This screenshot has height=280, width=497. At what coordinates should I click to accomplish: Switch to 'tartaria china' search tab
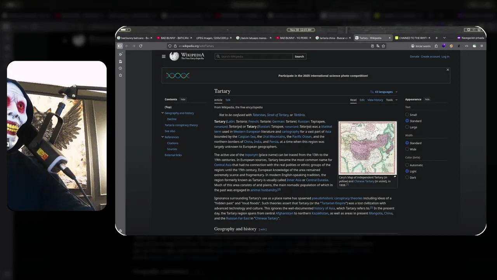[x=333, y=38]
